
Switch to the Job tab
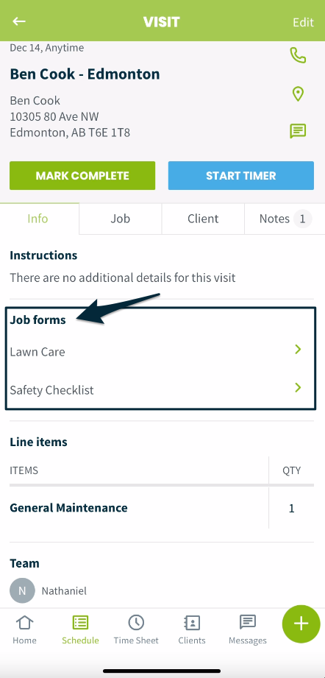pyautogui.click(x=121, y=219)
